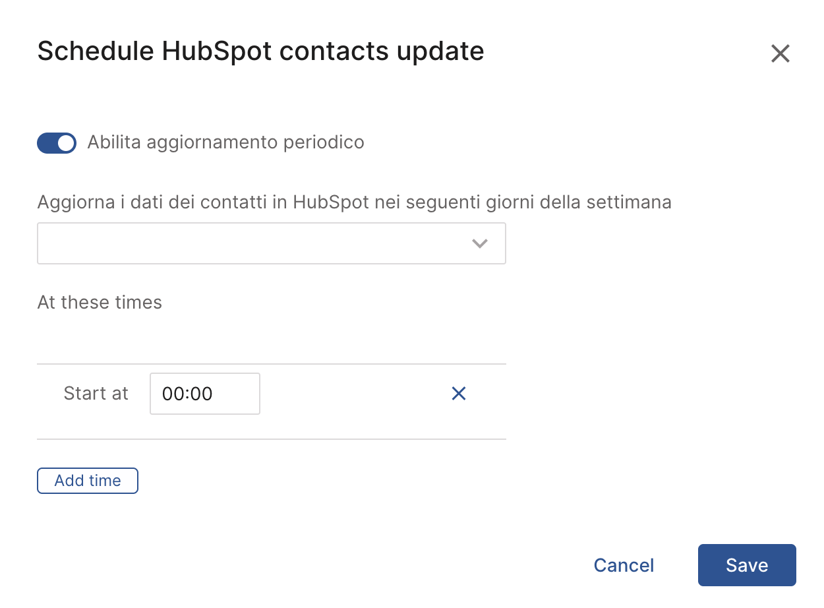Click the At these times label
Image resolution: width=824 pixels, height=608 pixels.
[x=100, y=303]
